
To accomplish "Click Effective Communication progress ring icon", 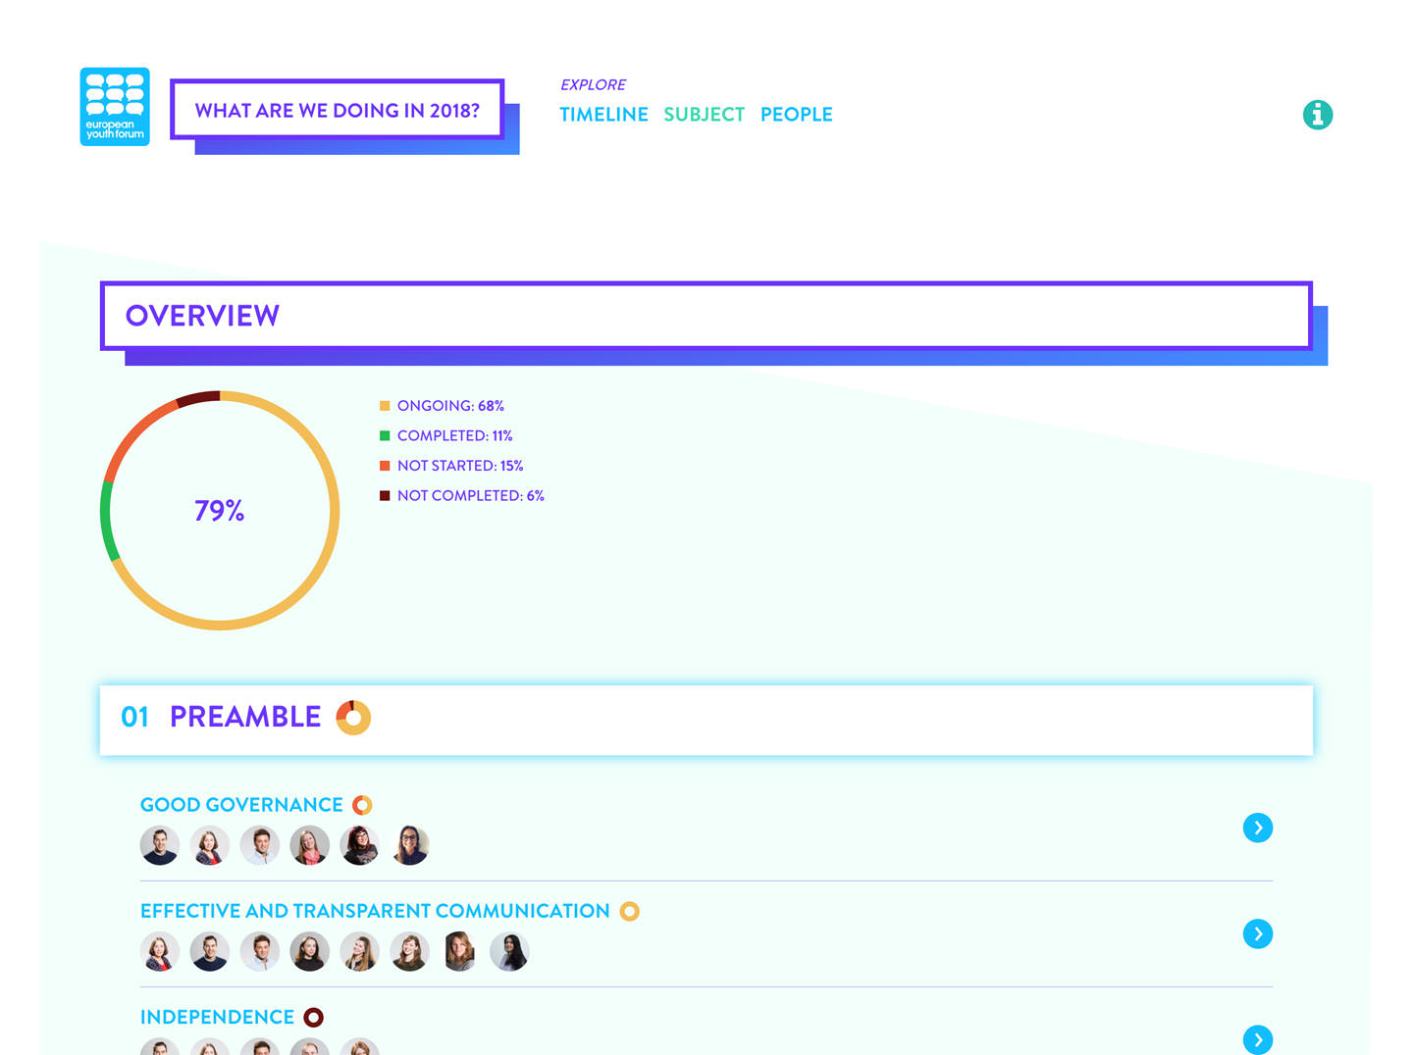I will pyautogui.click(x=630, y=911).
